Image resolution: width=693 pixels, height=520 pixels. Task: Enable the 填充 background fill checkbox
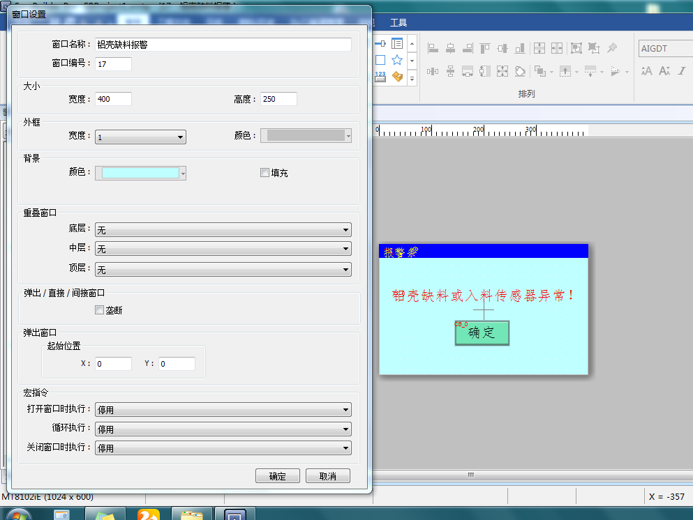pyautogui.click(x=264, y=173)
